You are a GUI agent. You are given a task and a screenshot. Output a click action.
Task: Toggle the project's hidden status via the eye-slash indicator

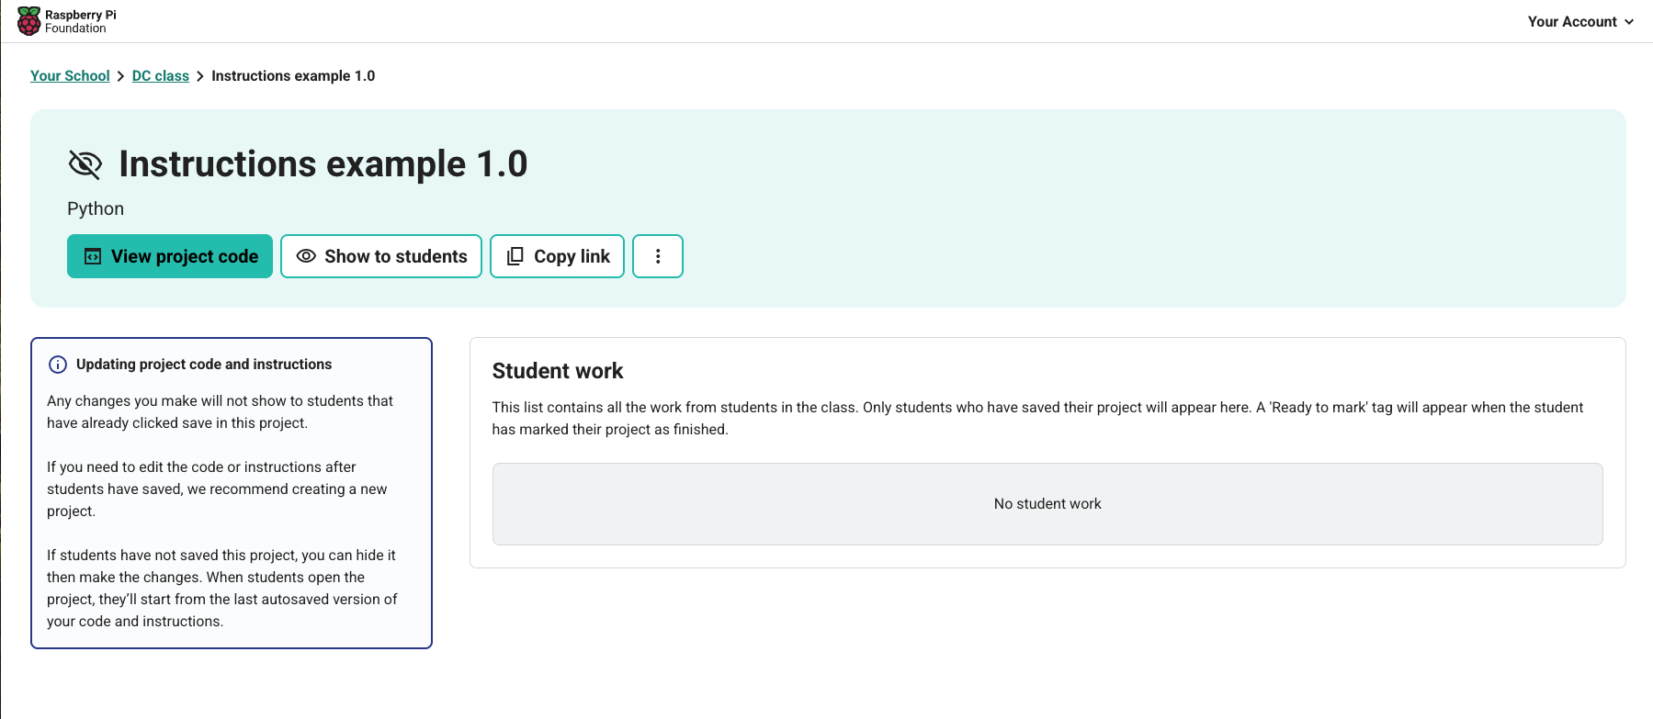pyautogui.click(x=85, y=164)
